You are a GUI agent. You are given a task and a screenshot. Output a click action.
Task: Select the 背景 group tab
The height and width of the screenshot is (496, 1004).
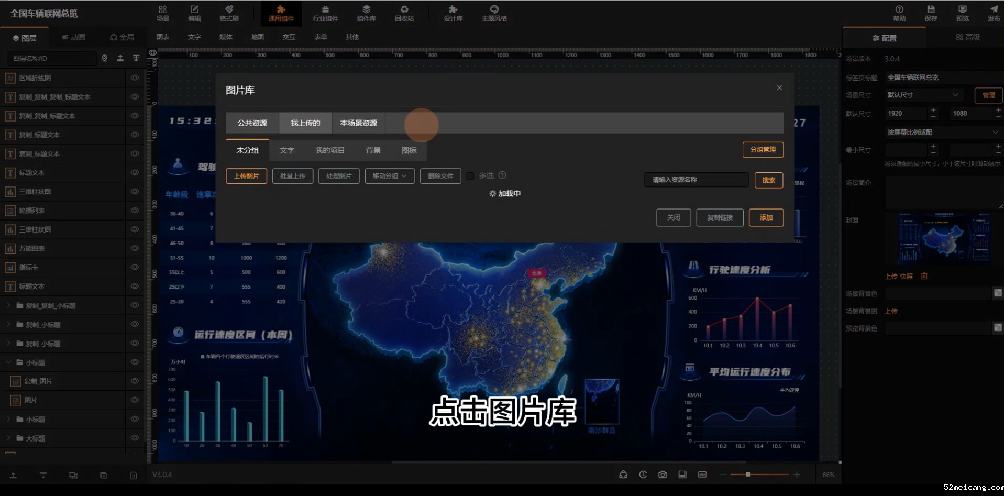tap(373, 150)
